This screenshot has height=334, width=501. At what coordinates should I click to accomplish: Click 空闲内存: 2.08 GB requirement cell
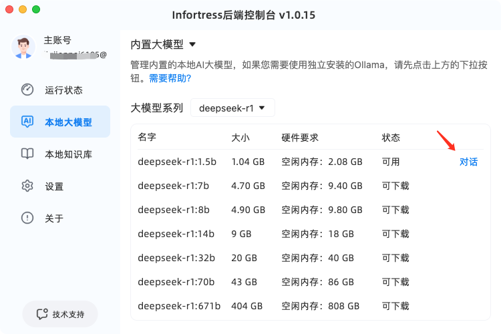tap(322, 162)
